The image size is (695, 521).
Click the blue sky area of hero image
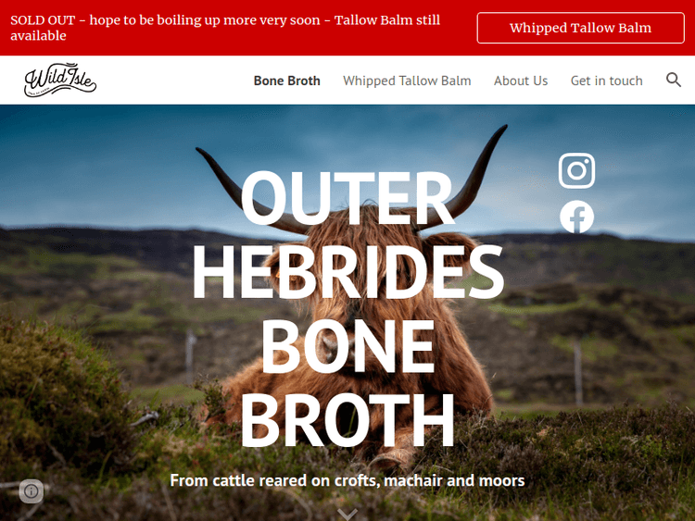(x=111, y=168)
